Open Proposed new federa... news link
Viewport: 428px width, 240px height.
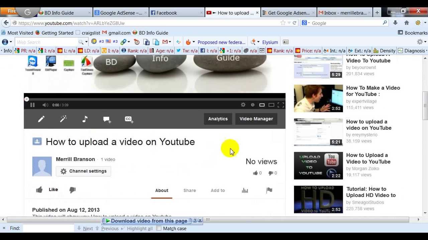coord(221,42)
